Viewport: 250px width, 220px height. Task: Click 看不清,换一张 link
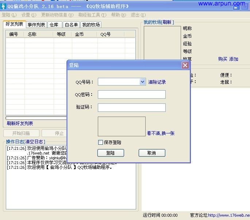coord(161,133)
